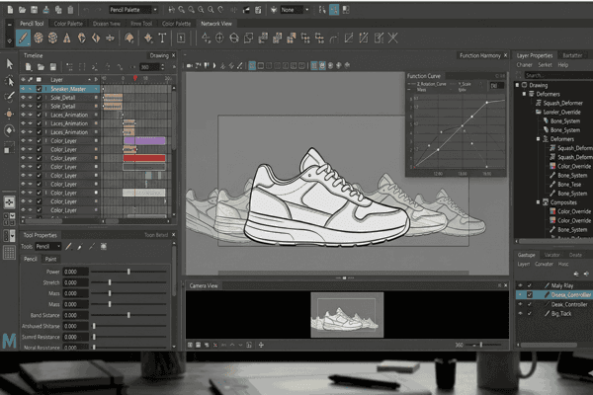The width and height of the screenshot is (593, 395).
Task: Open the Pencil Palette dropdown
Action: tap(133, 10)
